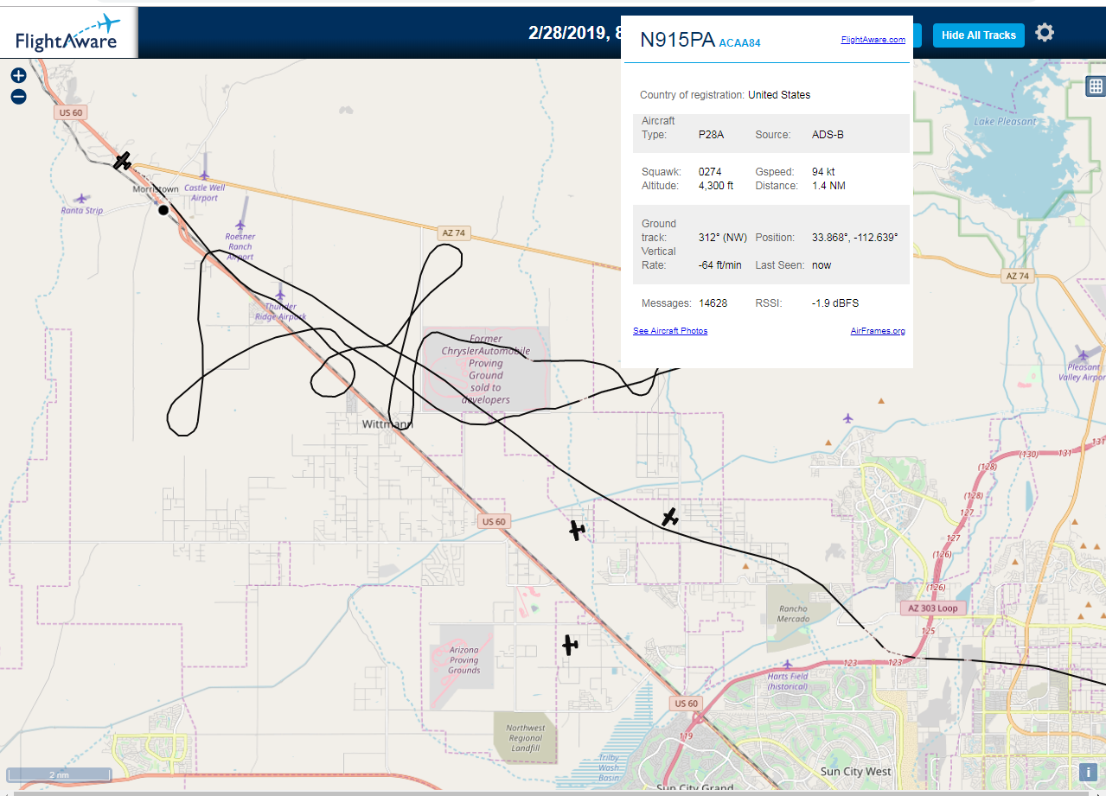1106x796 pixels.
Task: Click the United States registration country
Action: (x=779, y=95)
